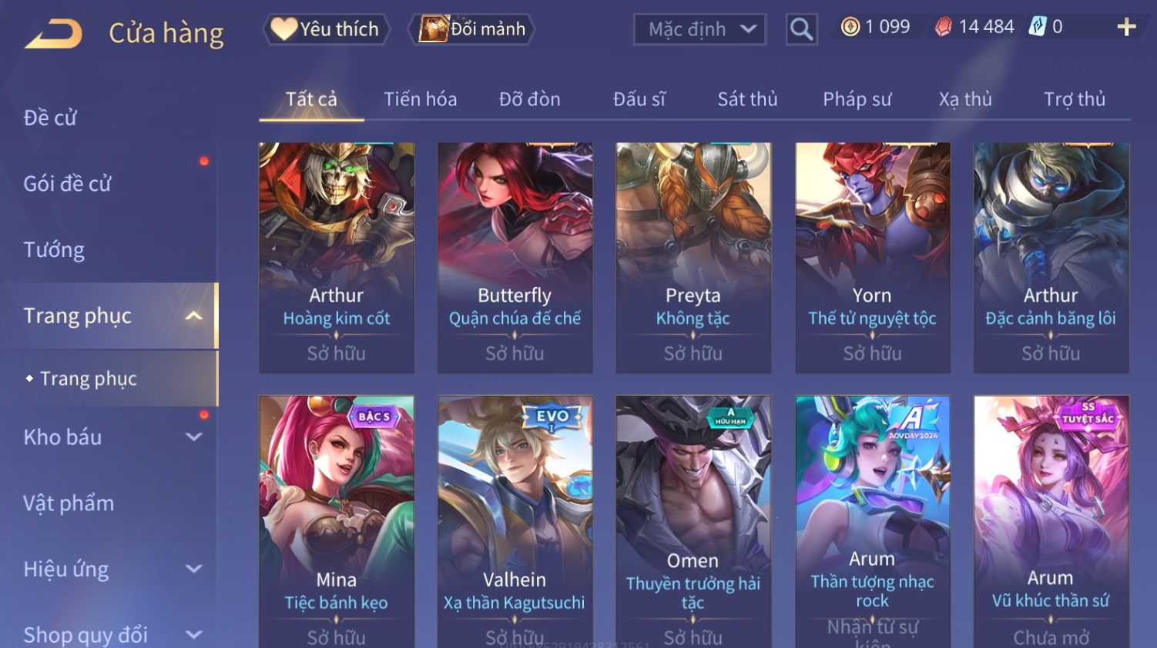Viewport: 1157px width, 648px height.
Task: Switch to the Tiến hóa tab
Action: click(421, 99)
